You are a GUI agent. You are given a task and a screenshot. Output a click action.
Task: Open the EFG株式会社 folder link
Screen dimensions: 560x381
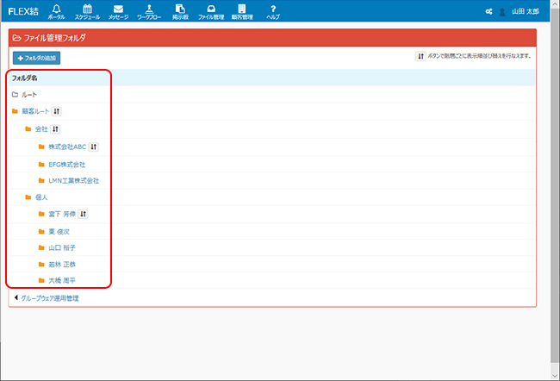(67, 165)
